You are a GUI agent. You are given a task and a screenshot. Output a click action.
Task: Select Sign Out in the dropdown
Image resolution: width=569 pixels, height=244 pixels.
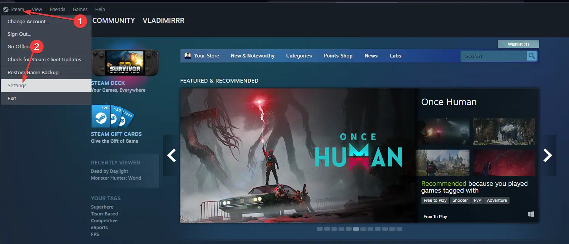[x=46, y=34]
